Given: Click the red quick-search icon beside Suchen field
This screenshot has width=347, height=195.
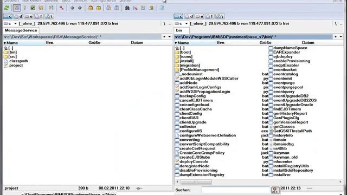Looking at the screenshot, I should tap(275, 190).
